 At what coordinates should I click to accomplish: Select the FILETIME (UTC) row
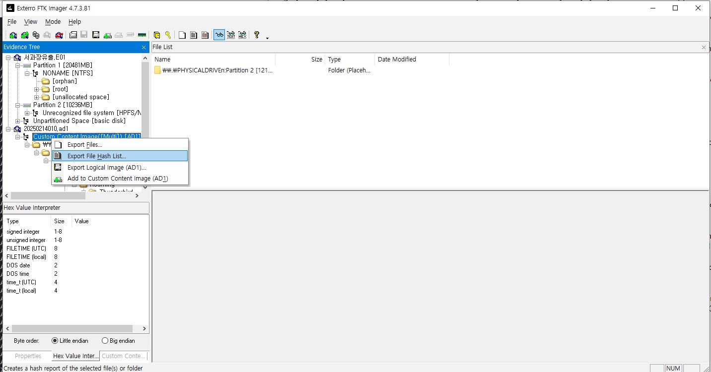[26, 248]
